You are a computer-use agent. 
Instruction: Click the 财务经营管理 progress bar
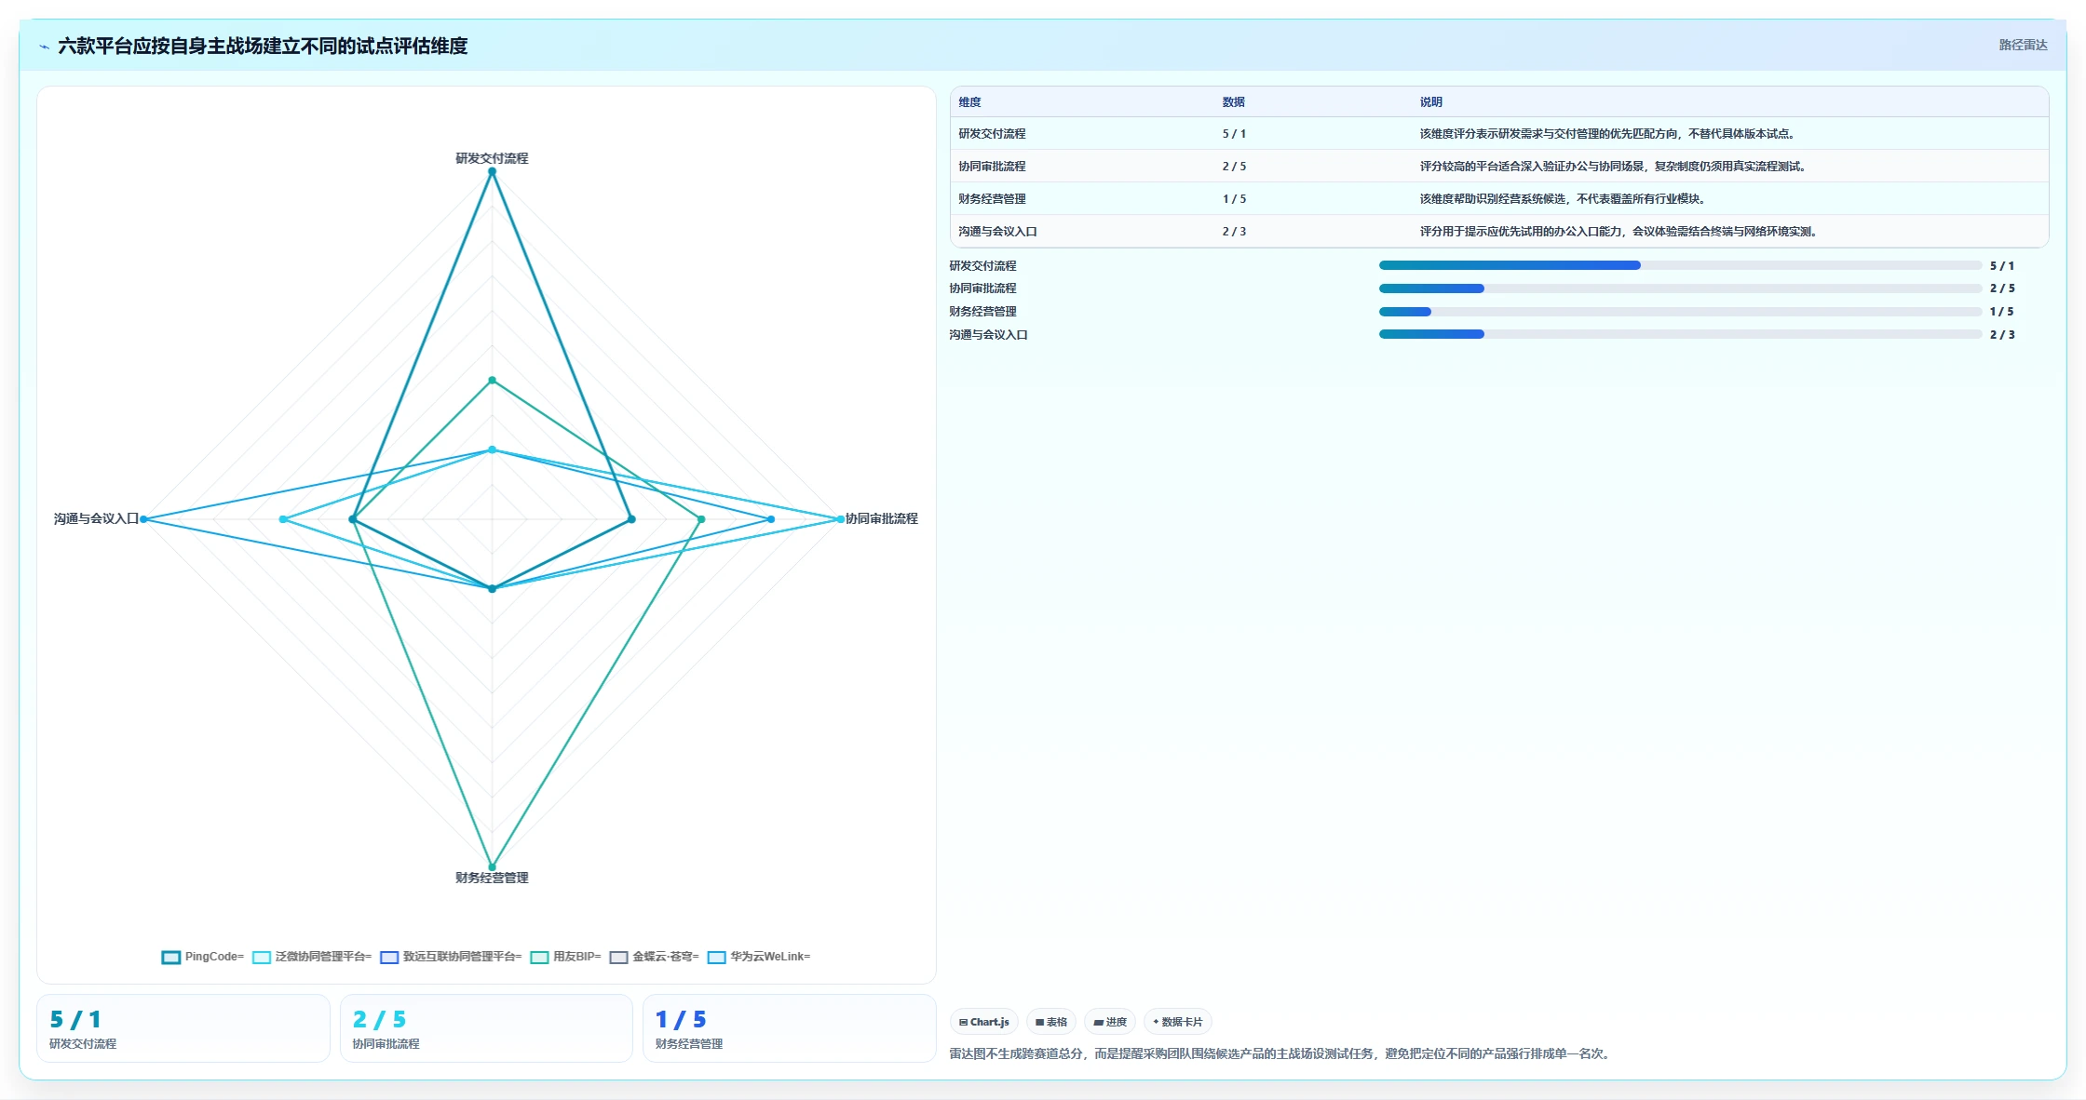(x=1680, y=312)
